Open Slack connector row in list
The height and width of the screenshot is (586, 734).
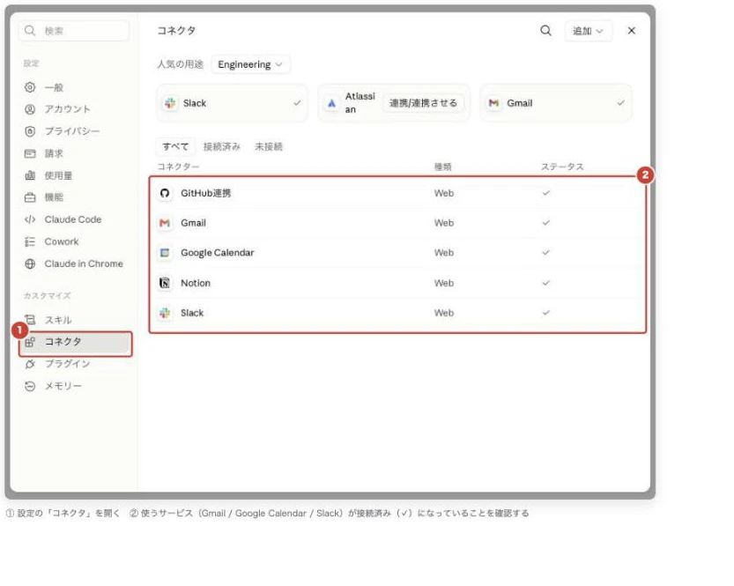coord(397,313)
